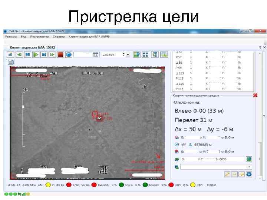Click the vertical zoom slider handle on the video
Viewport: 267px width, 200px height.
(23, 107)
